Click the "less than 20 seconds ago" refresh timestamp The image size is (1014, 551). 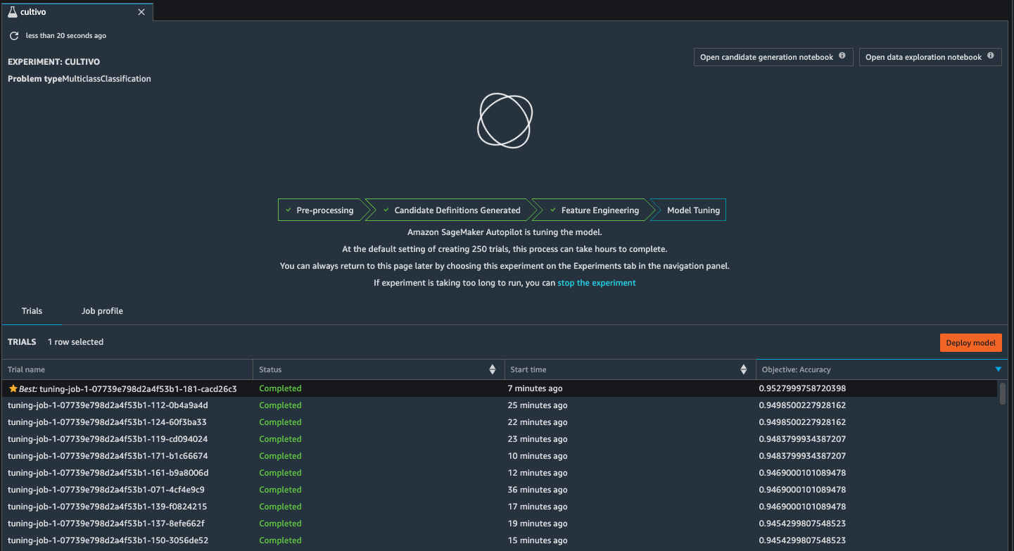[66, 35]
